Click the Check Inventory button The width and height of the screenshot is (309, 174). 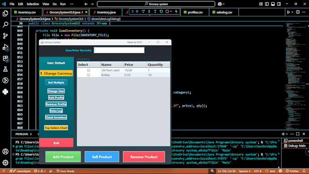pos(56,117)
